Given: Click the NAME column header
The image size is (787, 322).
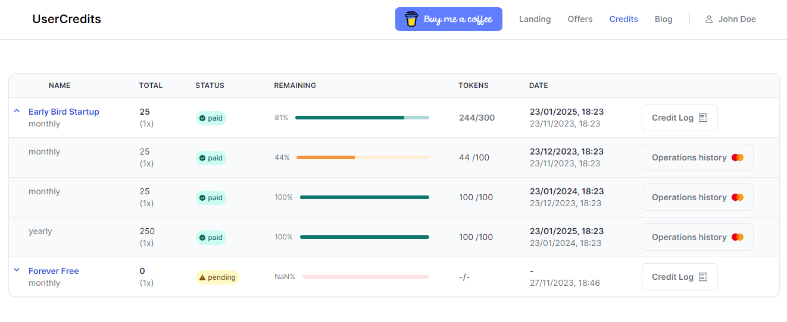Looking at the screenshot, I should (60, 86).
